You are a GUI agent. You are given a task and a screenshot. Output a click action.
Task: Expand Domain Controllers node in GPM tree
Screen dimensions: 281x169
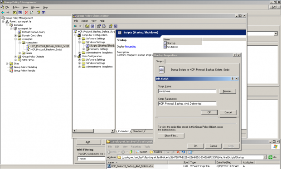pyautogui.click(x=15, y=35)
